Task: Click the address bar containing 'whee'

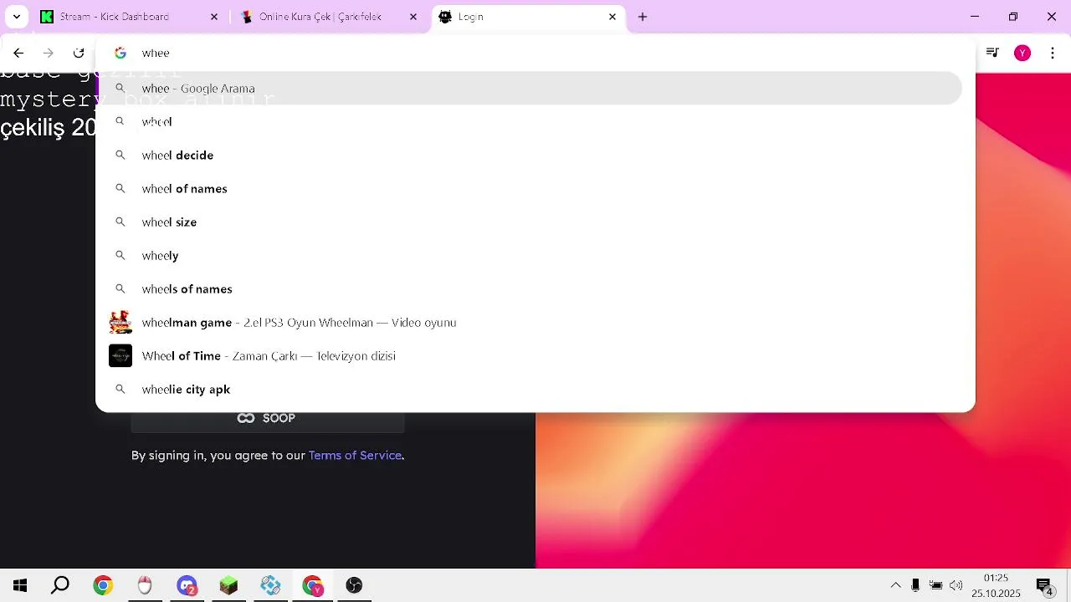Action: pos(535,53)
